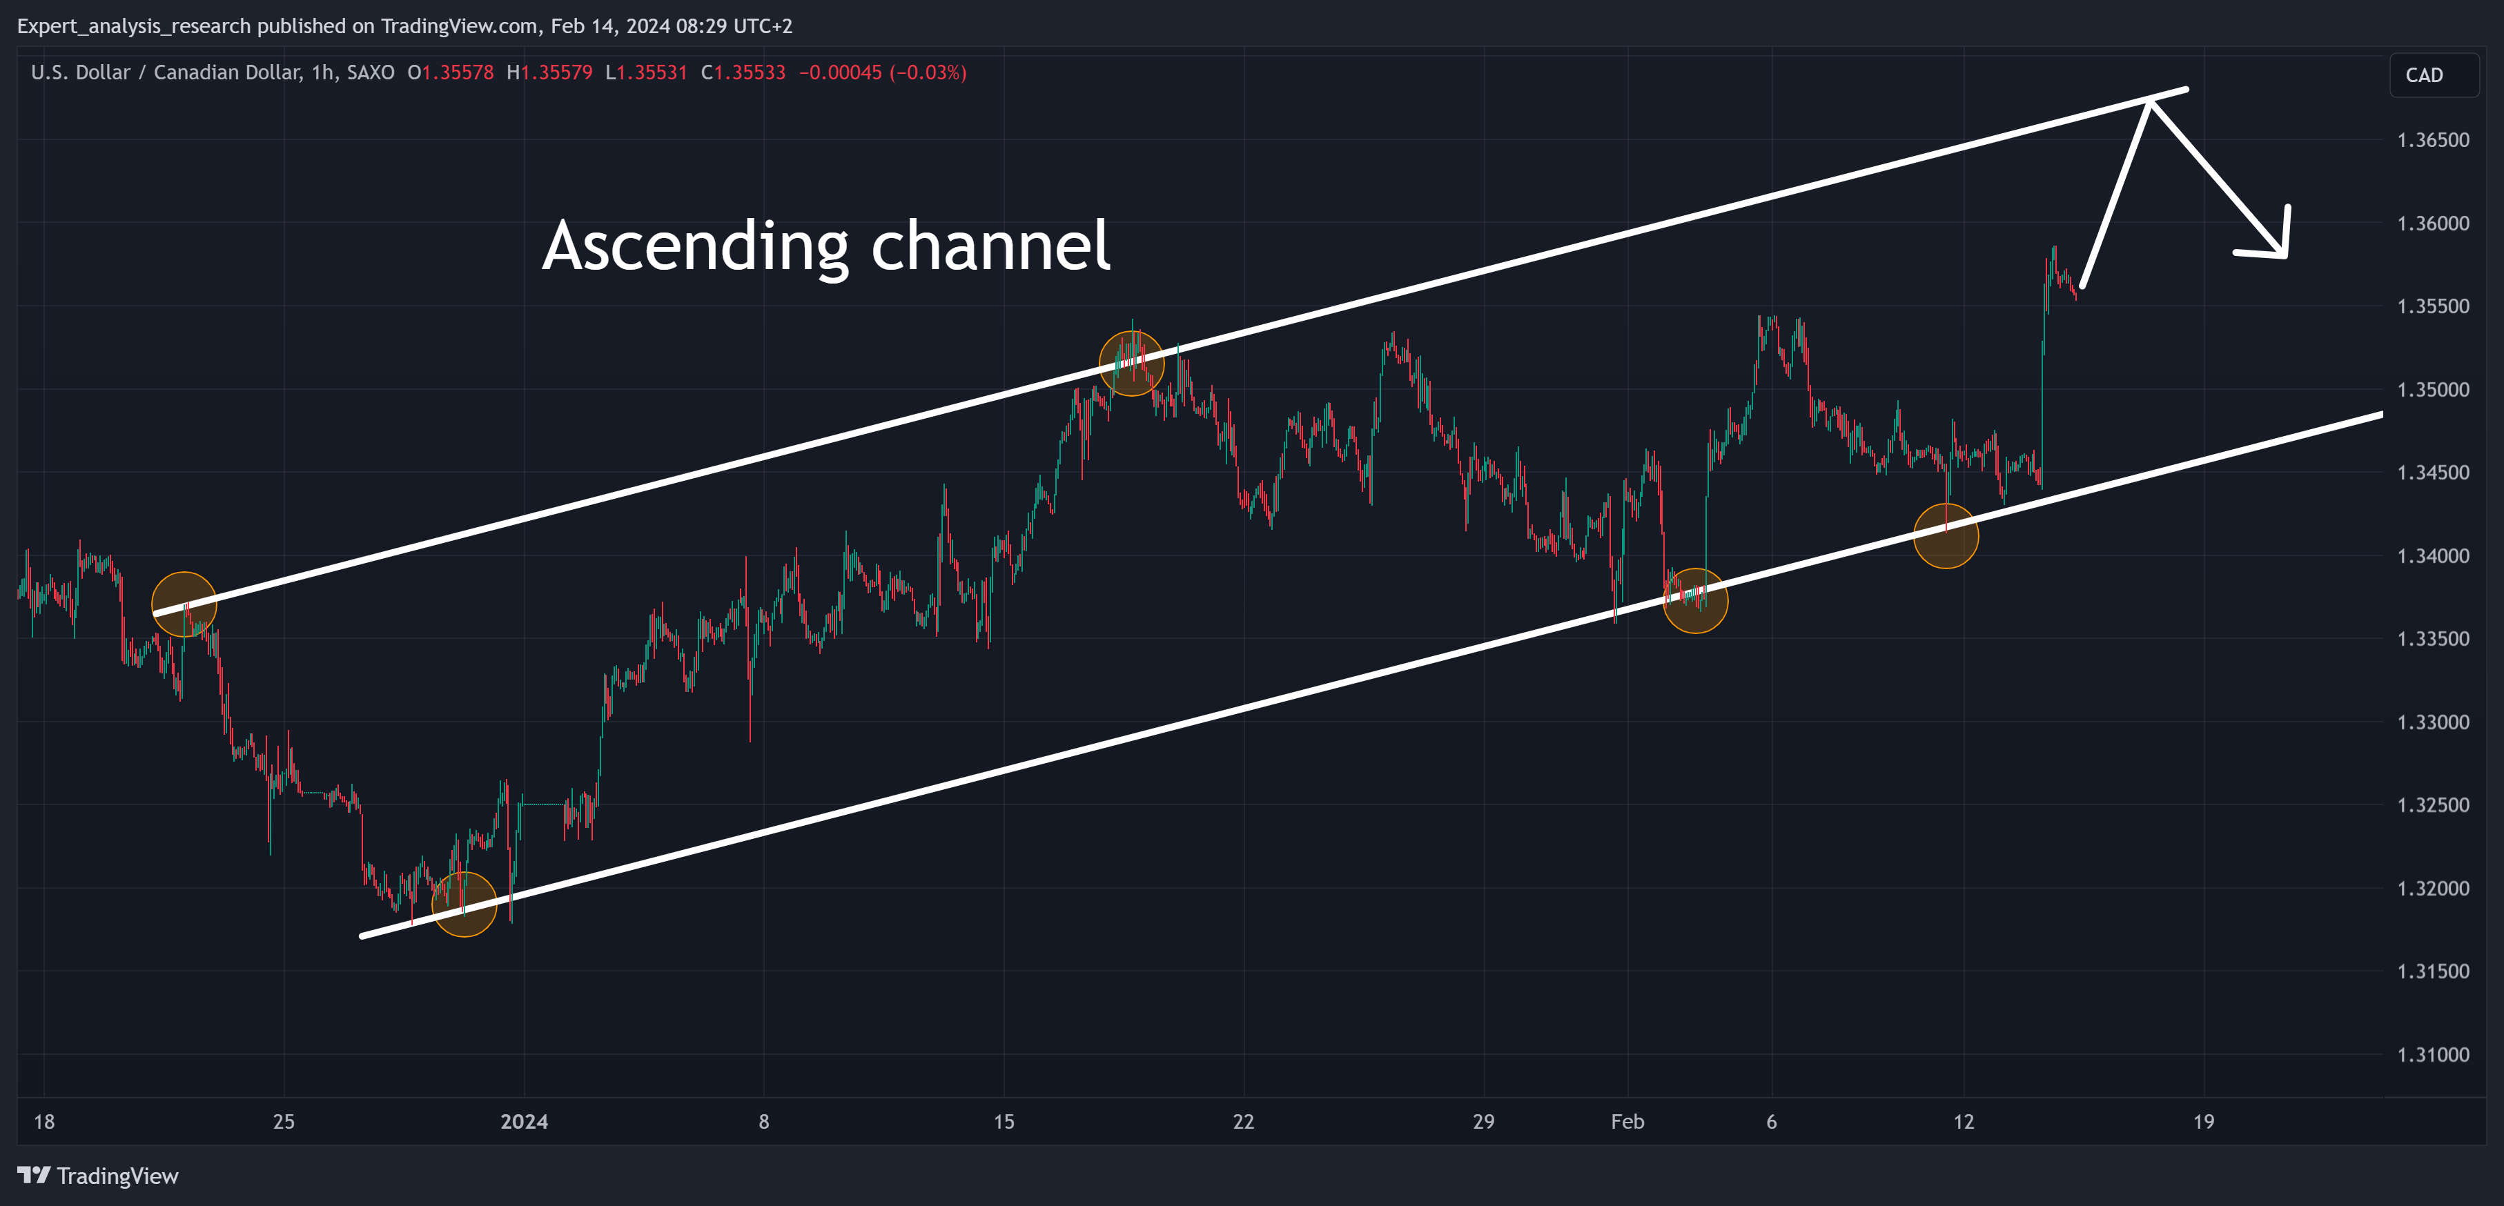Click the 2024 label on time axis
The height and width of the screenshot is (1206, 2504).
[x=524, y=1121]
